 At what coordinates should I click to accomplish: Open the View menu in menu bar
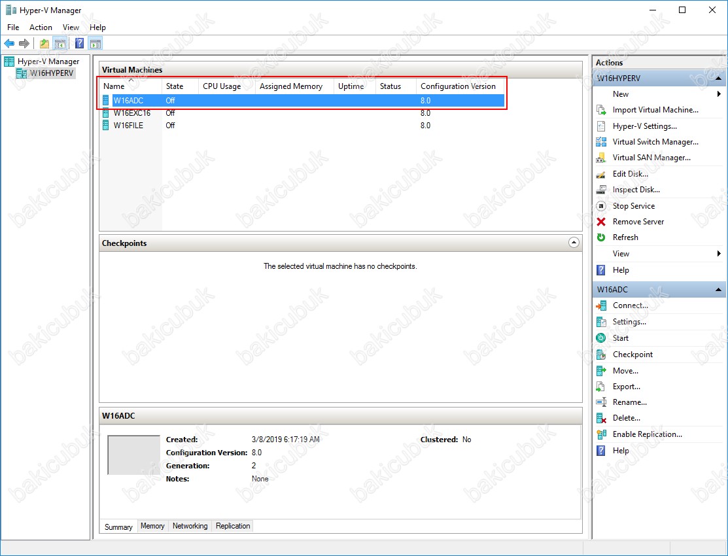click(x=71, y=27)
